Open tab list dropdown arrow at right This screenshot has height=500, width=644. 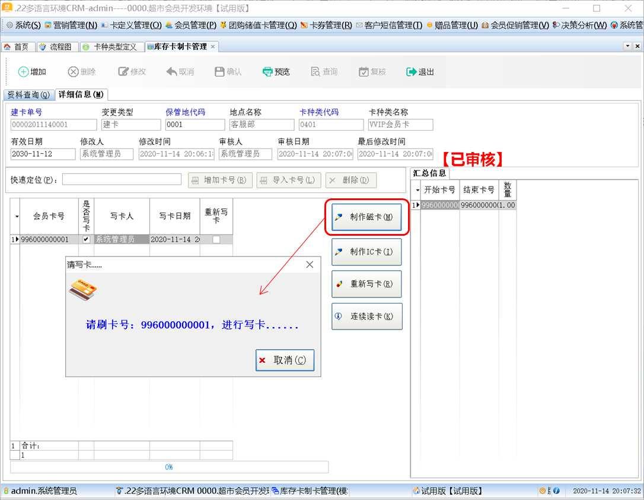627,46
